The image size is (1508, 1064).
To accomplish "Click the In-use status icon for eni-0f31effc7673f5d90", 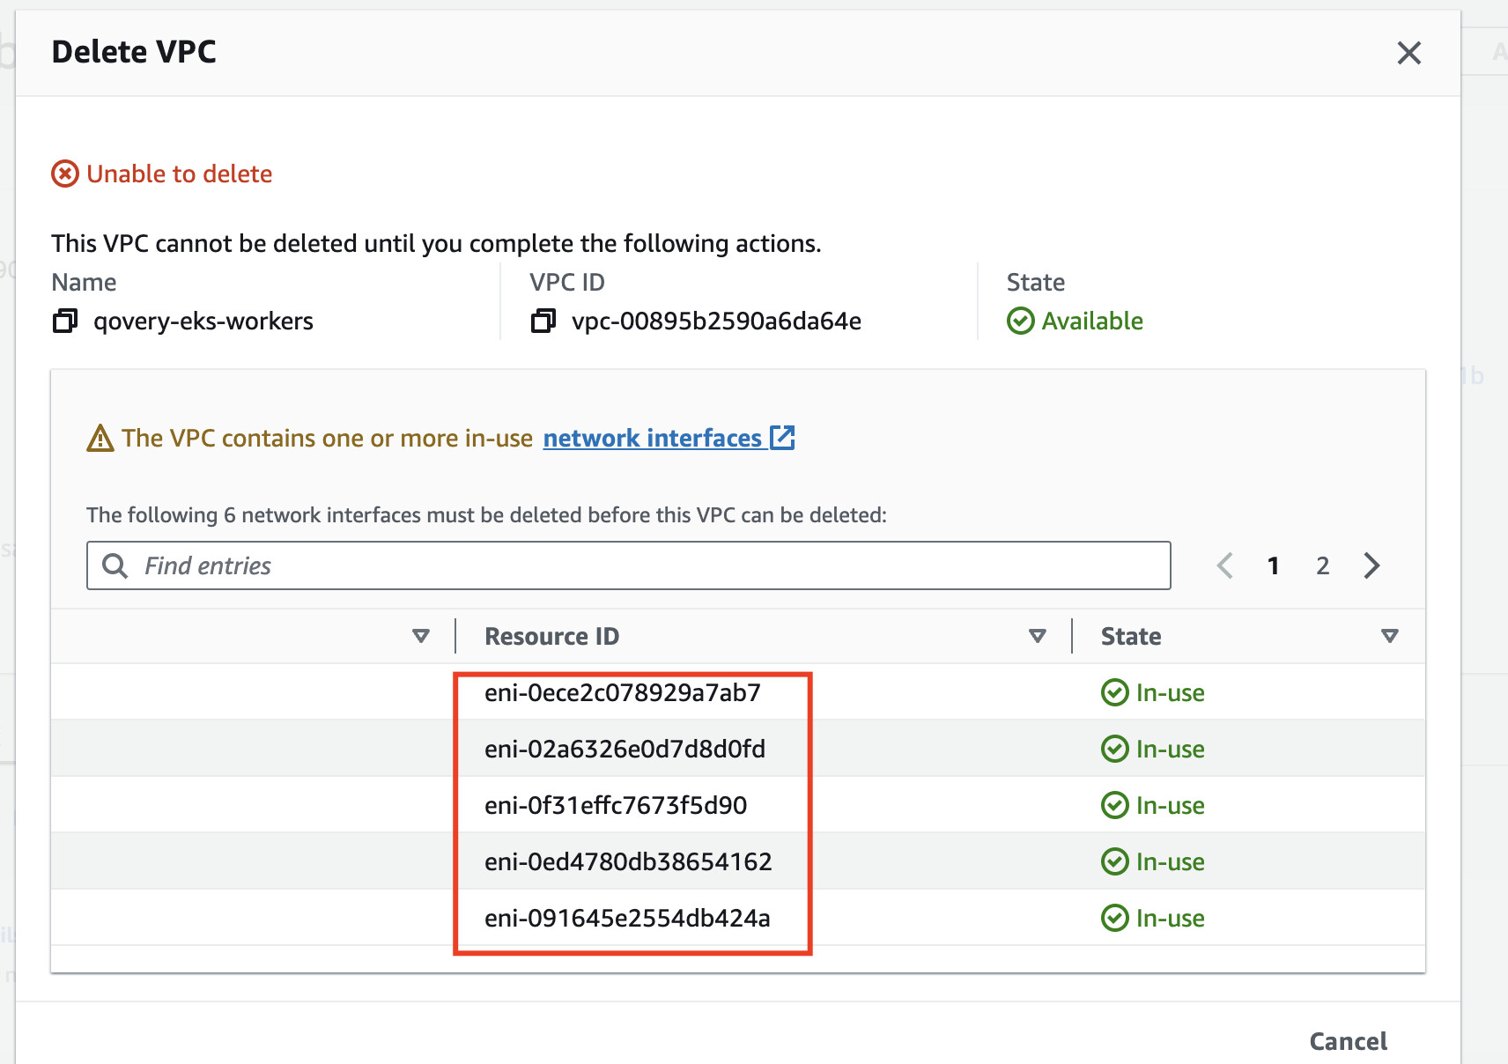I will coord(1115,805).
